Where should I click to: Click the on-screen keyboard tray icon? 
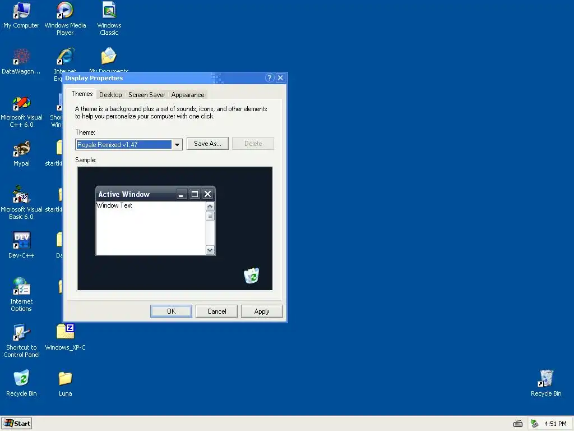(x=517, y=424)
